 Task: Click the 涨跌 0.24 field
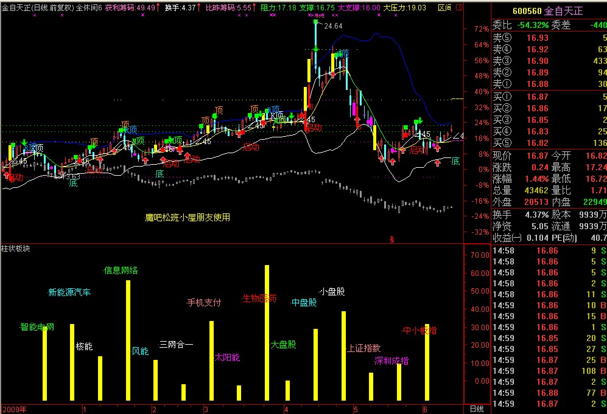pos(521,167)
